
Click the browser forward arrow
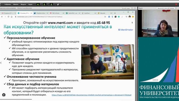[x=5, y=17]
